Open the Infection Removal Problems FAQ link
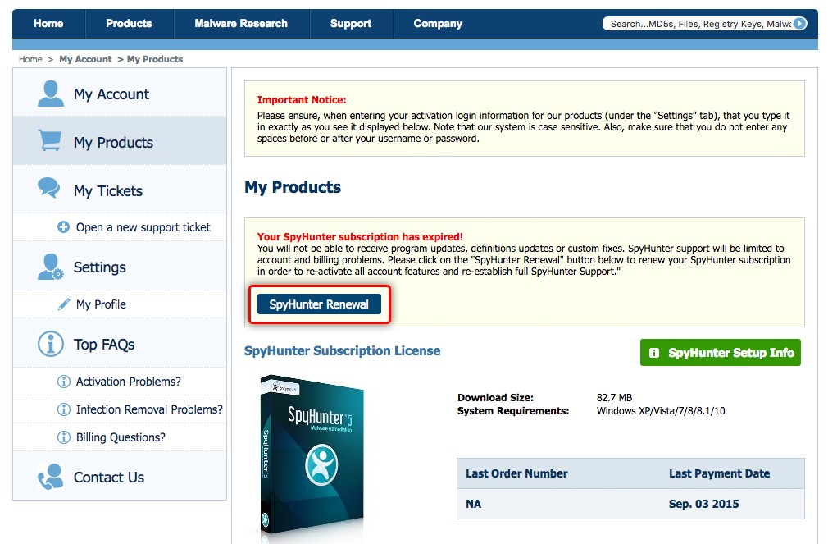This screenshot has width=828, height=544. pyautogui.click(x=149, y=409)
